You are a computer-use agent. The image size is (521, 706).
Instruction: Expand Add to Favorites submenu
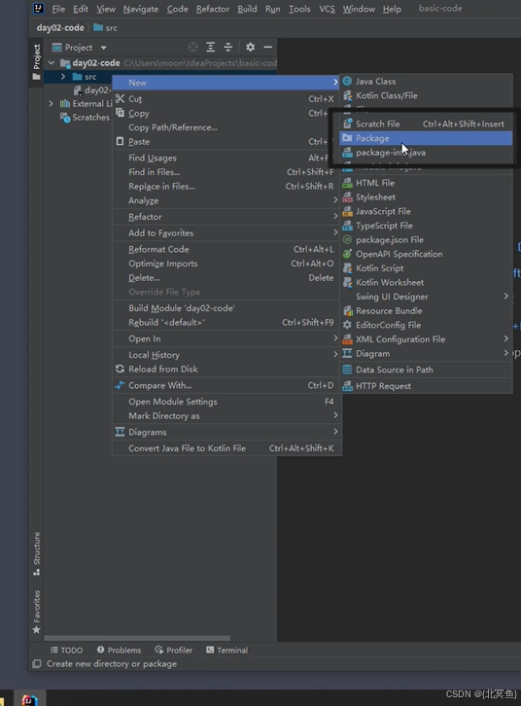click(x=226, y=233)
